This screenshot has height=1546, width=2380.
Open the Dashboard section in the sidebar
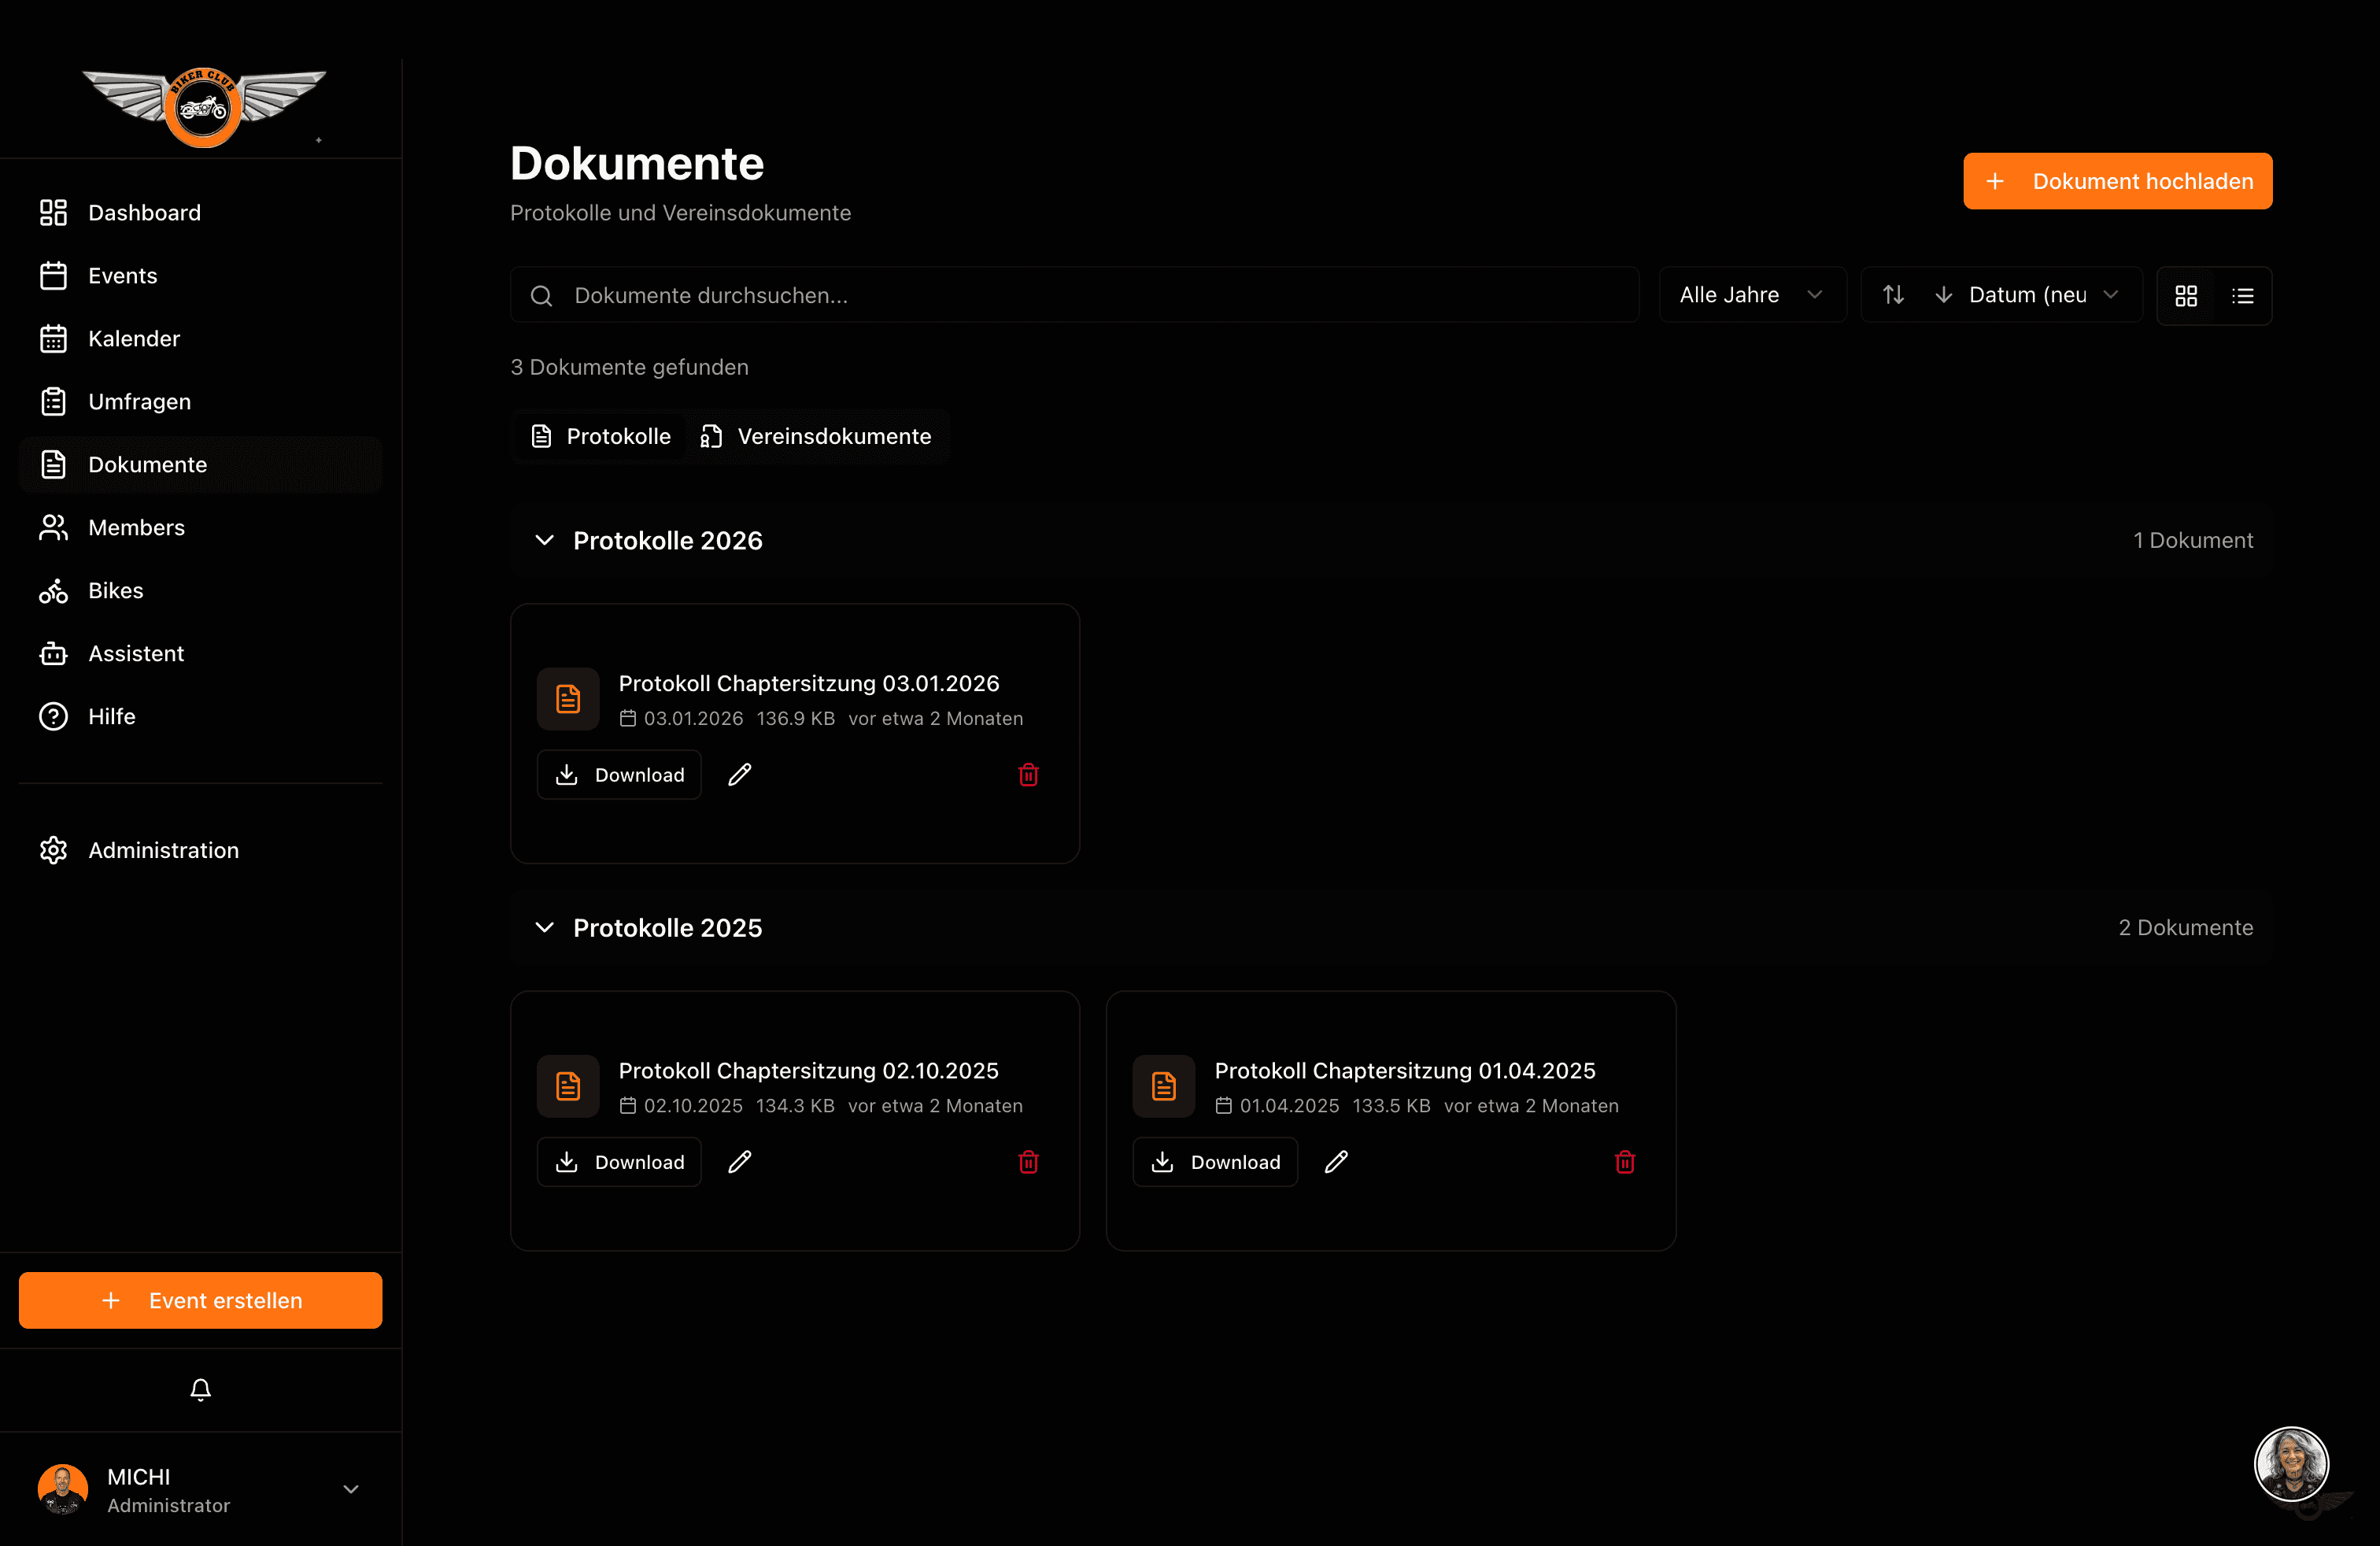(144, 212)
